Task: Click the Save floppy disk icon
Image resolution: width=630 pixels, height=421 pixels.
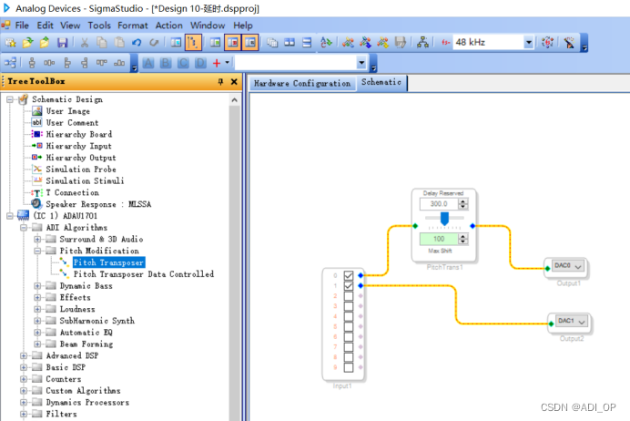Action: [62, 42]
